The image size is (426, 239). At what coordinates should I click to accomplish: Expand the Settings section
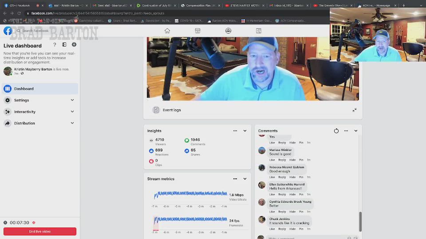[72, 100]
